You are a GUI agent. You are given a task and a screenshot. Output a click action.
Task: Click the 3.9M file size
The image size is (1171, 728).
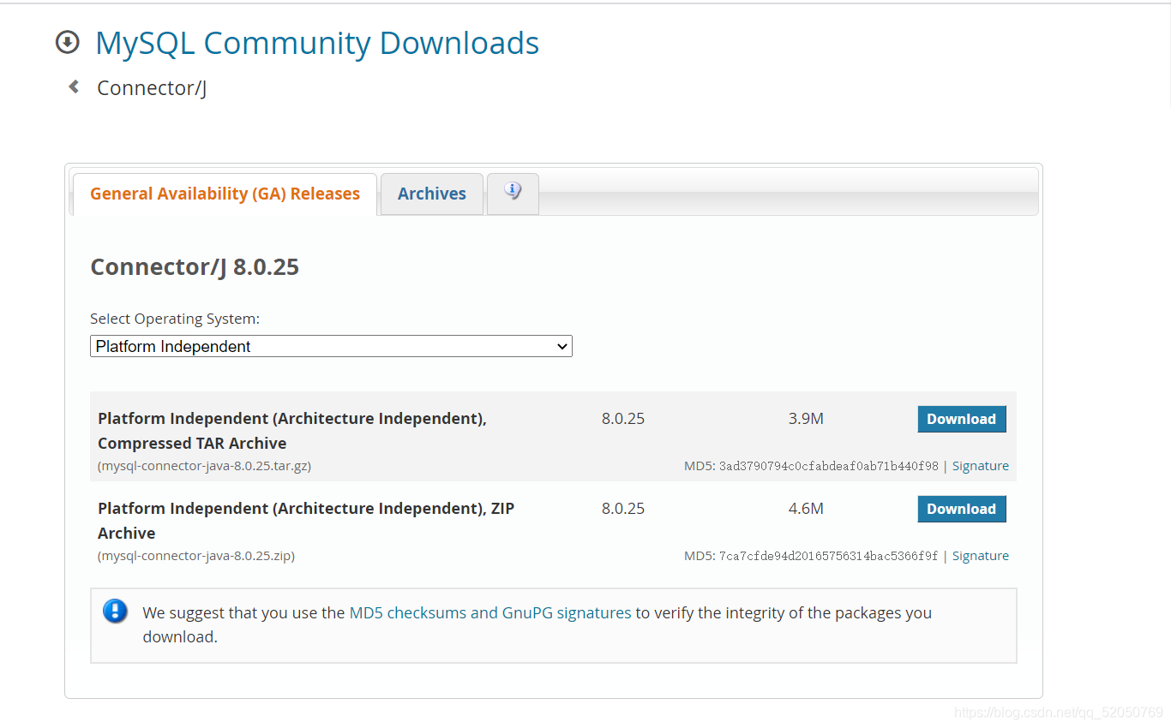pos(806,419)
